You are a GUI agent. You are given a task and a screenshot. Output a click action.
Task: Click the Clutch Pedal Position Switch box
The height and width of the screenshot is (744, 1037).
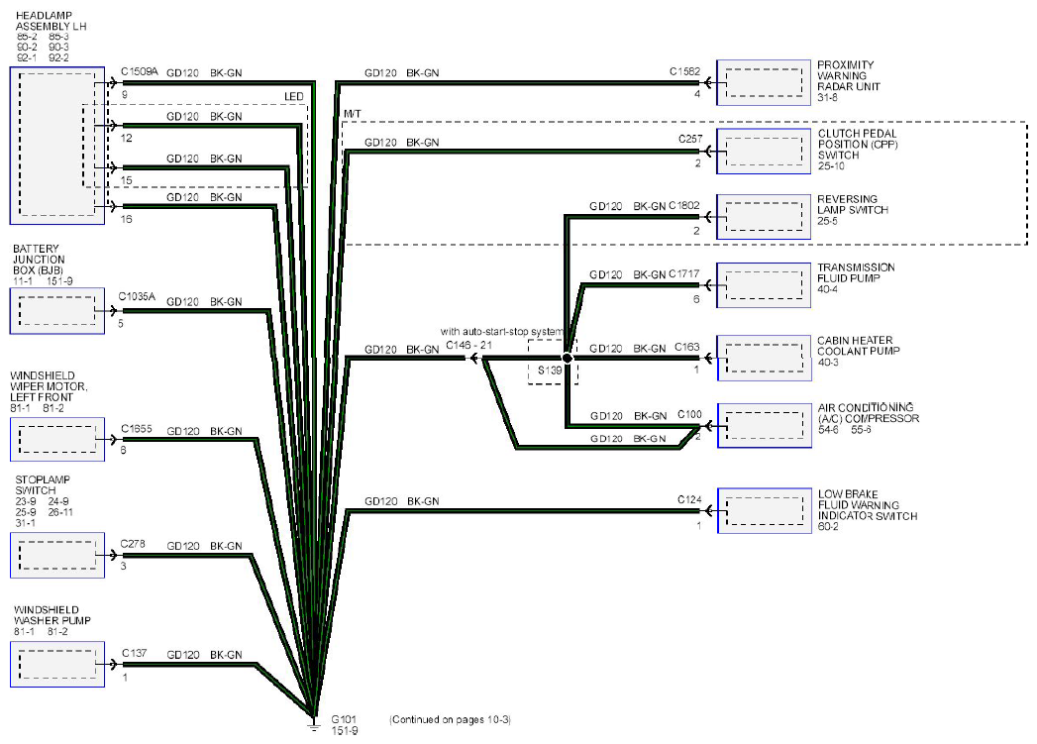click(764, 152)
